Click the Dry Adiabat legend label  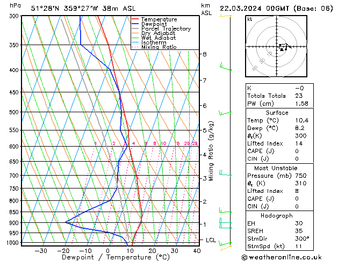(158, 33)
